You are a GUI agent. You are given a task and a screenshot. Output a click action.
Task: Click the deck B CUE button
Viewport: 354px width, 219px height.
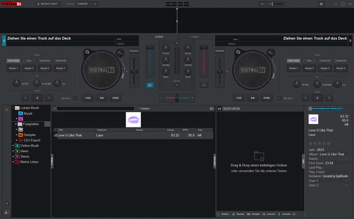pyautogui.click(x=239, y=98)
